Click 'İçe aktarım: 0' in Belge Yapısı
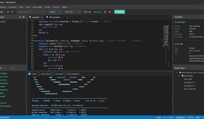Screen dimensions: 204x119 click(x=189, y=86)
